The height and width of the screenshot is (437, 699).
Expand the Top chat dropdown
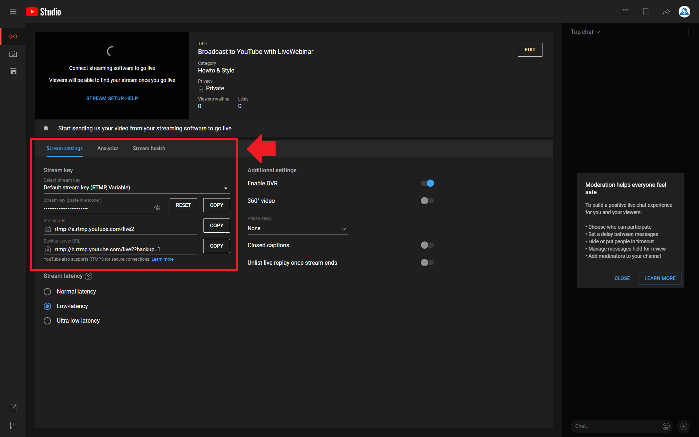[585, 32]
